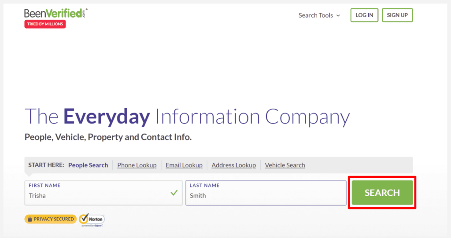The image size is (451, 238).
Task: Select the People Search tab
Action: click(88, 165)
